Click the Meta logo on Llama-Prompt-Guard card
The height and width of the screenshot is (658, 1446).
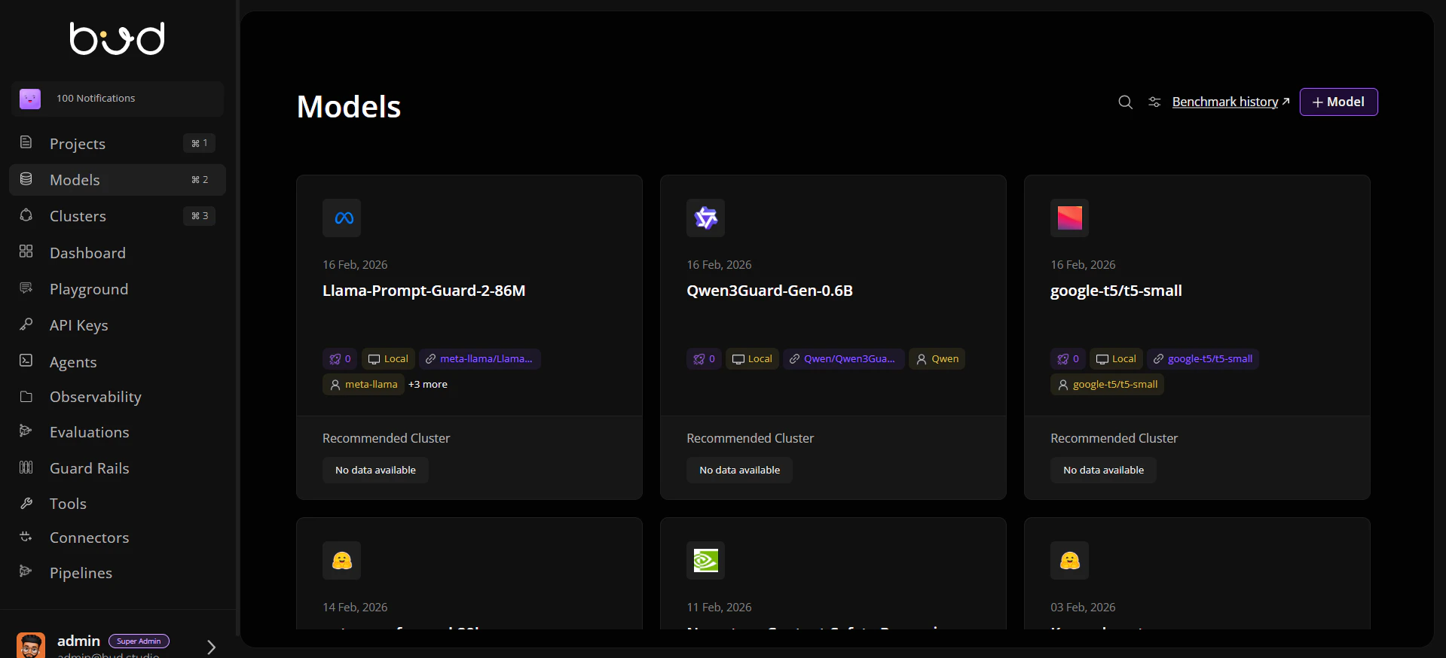click(x=342, y=218)
